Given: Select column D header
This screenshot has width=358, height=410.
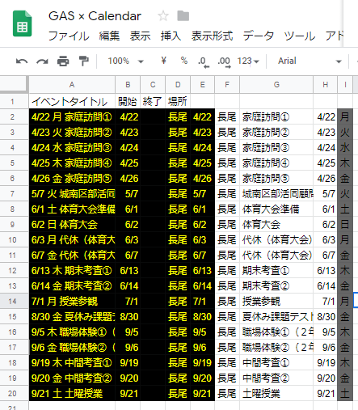Looking at the screenshot, I should (178, 85).
